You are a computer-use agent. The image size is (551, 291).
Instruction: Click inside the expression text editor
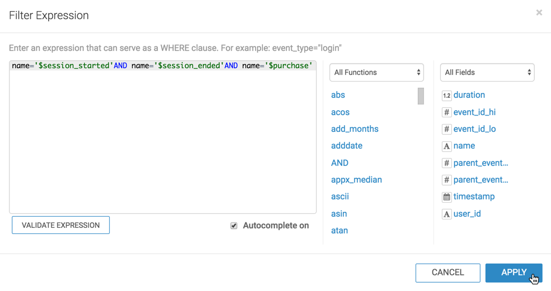[162, 140]
